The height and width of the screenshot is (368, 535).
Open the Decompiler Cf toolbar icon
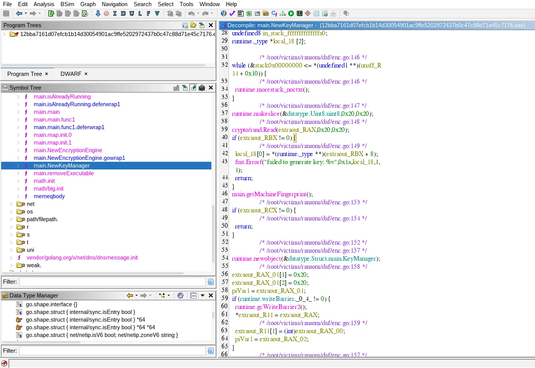[274, 13]
